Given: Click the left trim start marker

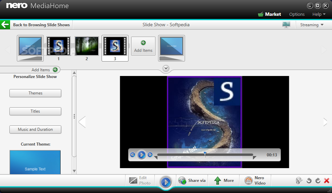Looking at the screenshot, I should (x=156, y=158).
